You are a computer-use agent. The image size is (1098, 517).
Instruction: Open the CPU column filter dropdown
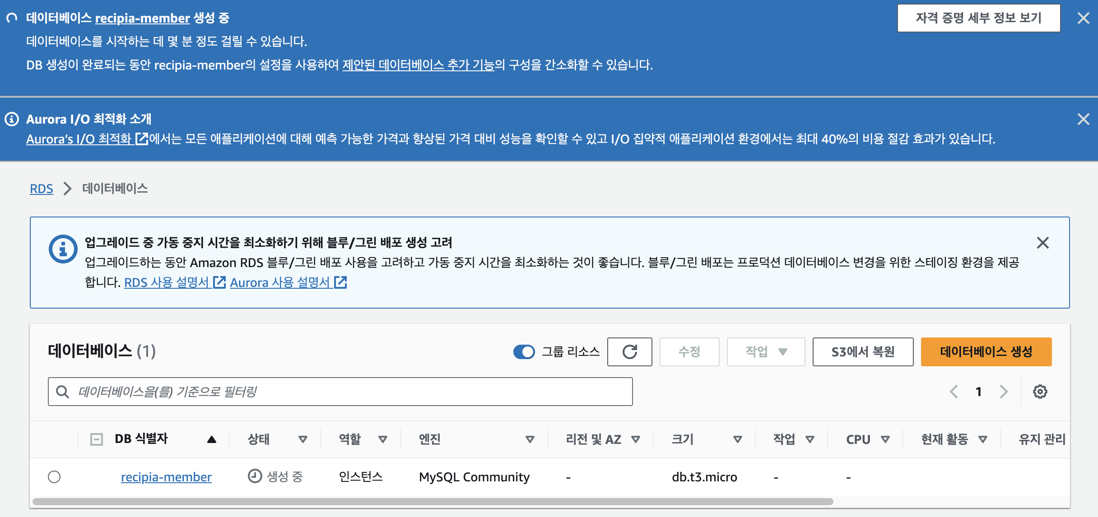(x=886, y=439)
